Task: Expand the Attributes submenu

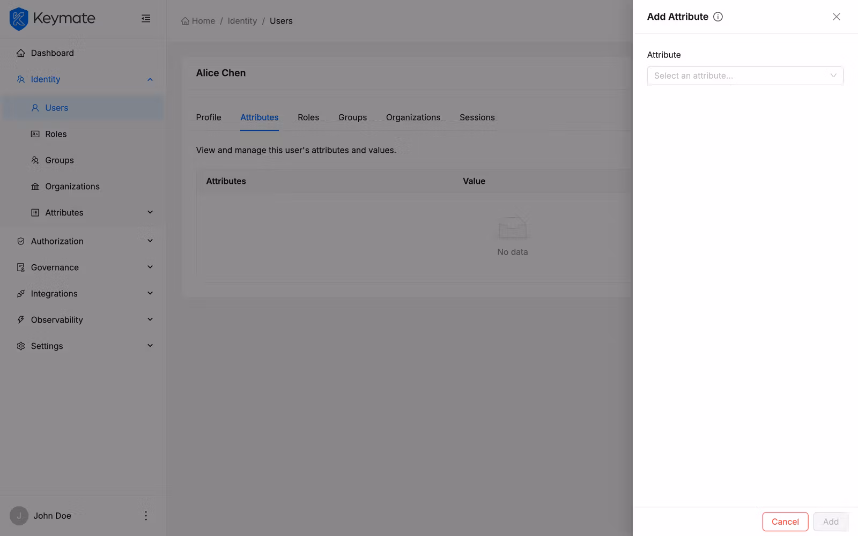Action: click(x=150, y=212)
